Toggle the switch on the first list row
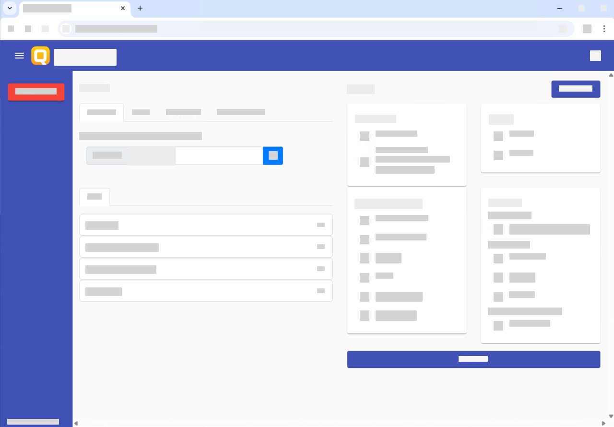The width and height of the screenshot is (614, 427). [x=321, y=225]
